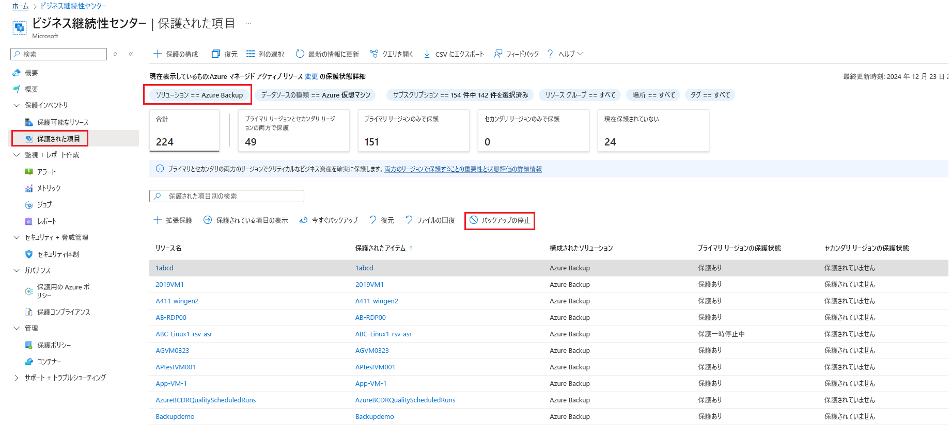Click アラート sidebar icon
Screen dimensions: 951x439
tap(29, 172)
